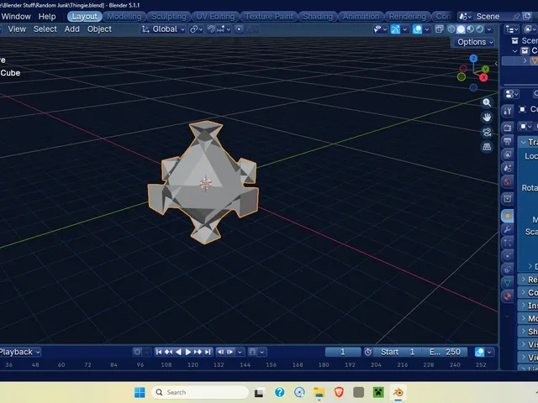Click the current frame field
The image size is (538, 403).
(x=343, y=352)
